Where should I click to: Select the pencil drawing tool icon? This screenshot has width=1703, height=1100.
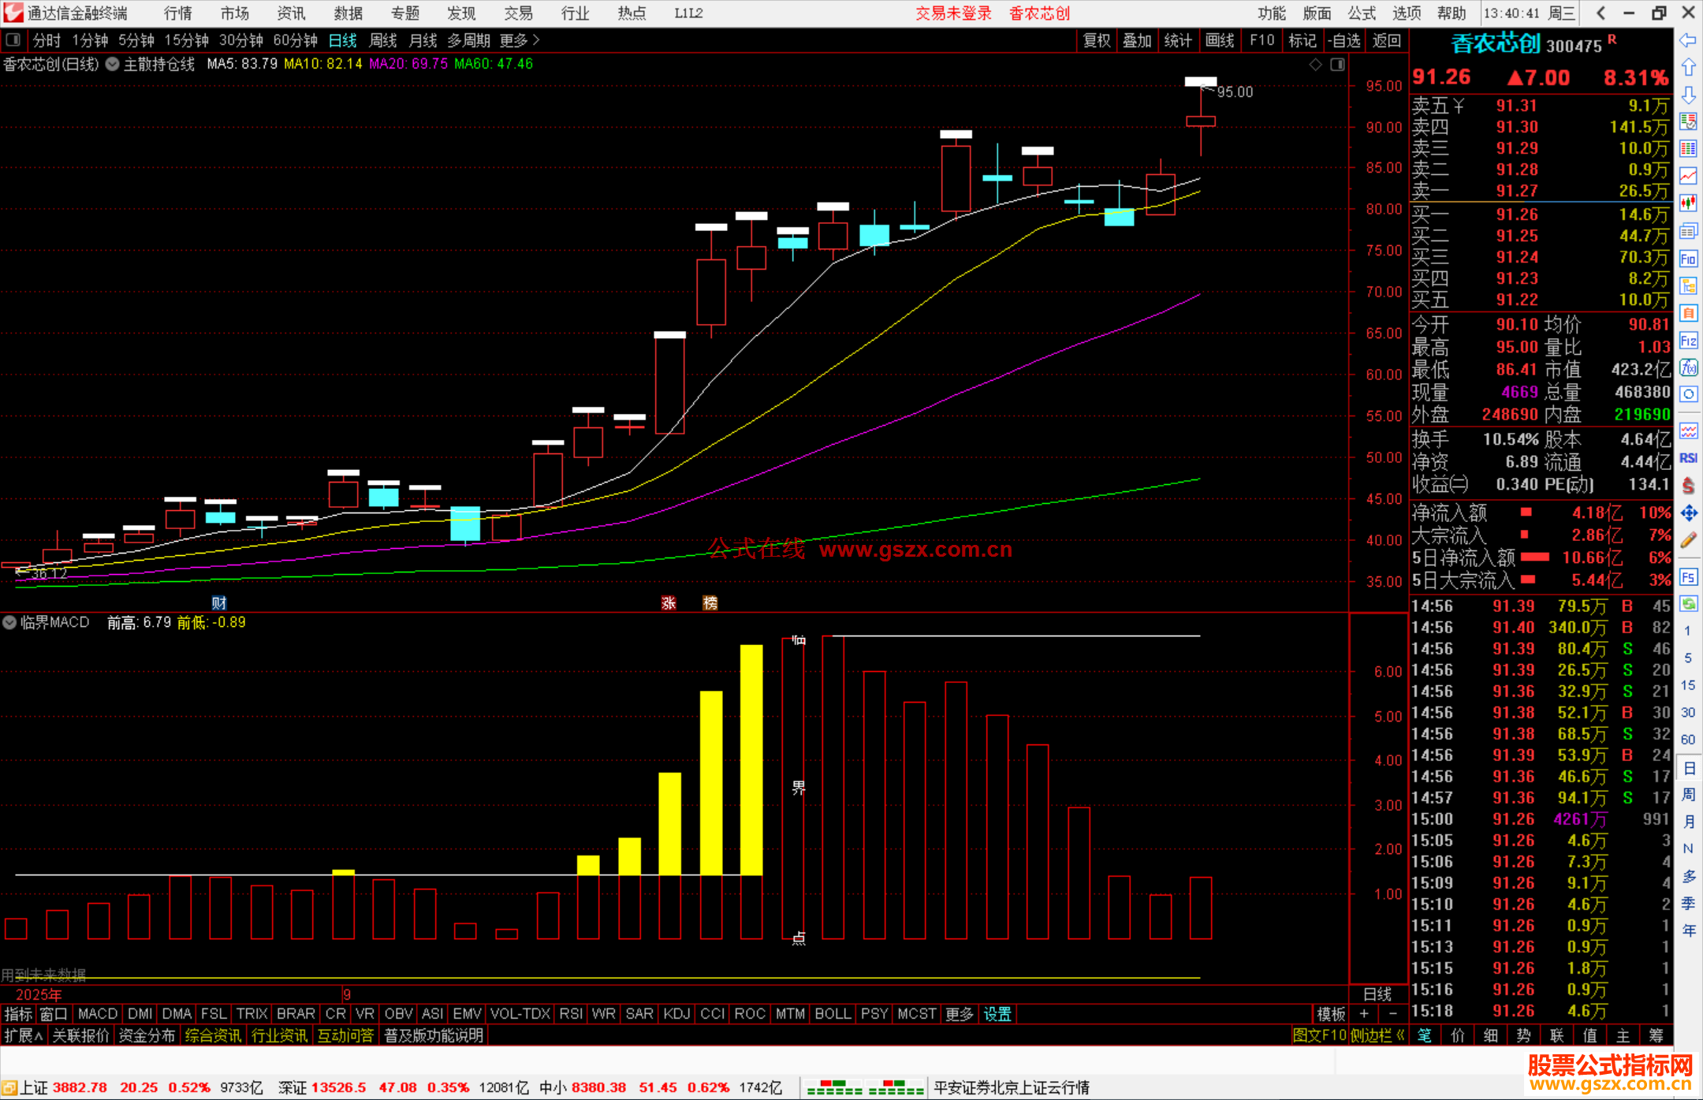pyautogui.click(x=1688, y=541)
